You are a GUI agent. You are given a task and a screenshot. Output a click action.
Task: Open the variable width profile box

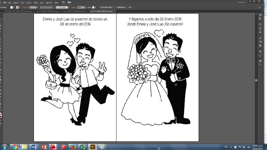[x=46, y=7]
